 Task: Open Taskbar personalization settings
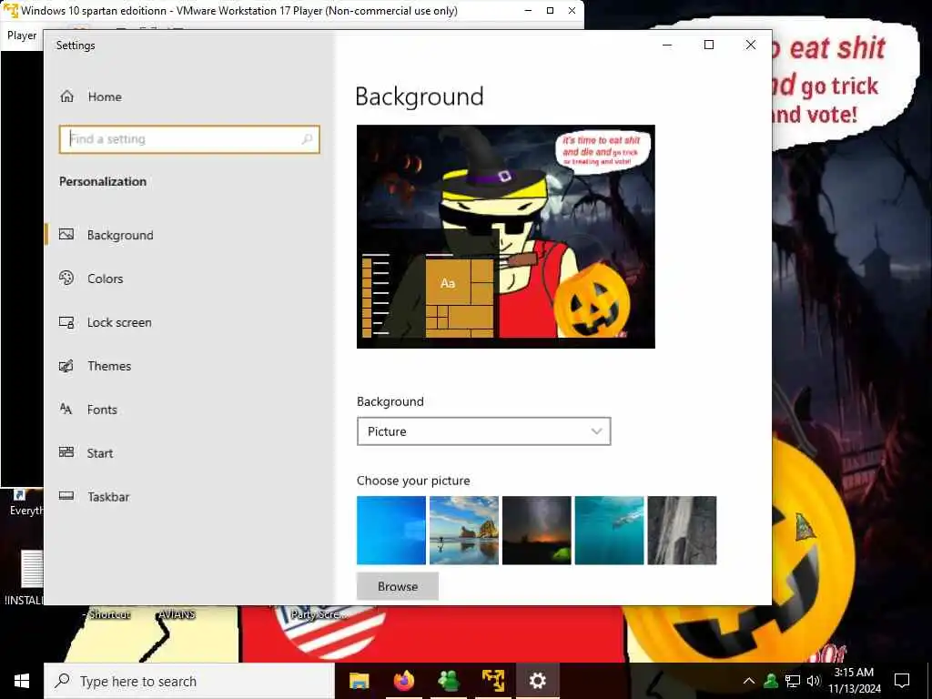click(x=95, y=496)
